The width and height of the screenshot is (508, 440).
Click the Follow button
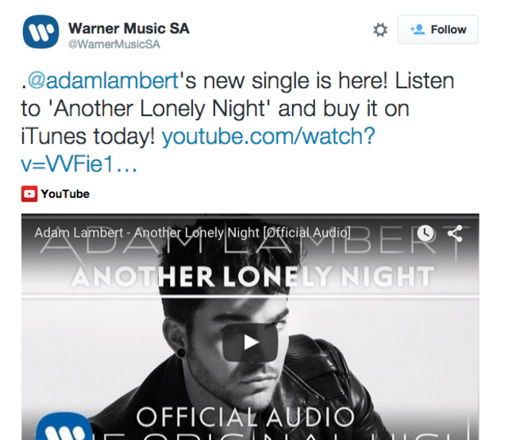click(x=437, y=29)
